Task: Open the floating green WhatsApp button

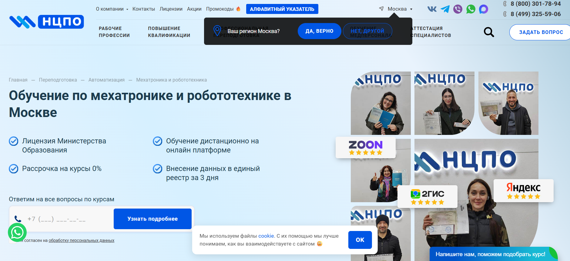Action: 17,233
